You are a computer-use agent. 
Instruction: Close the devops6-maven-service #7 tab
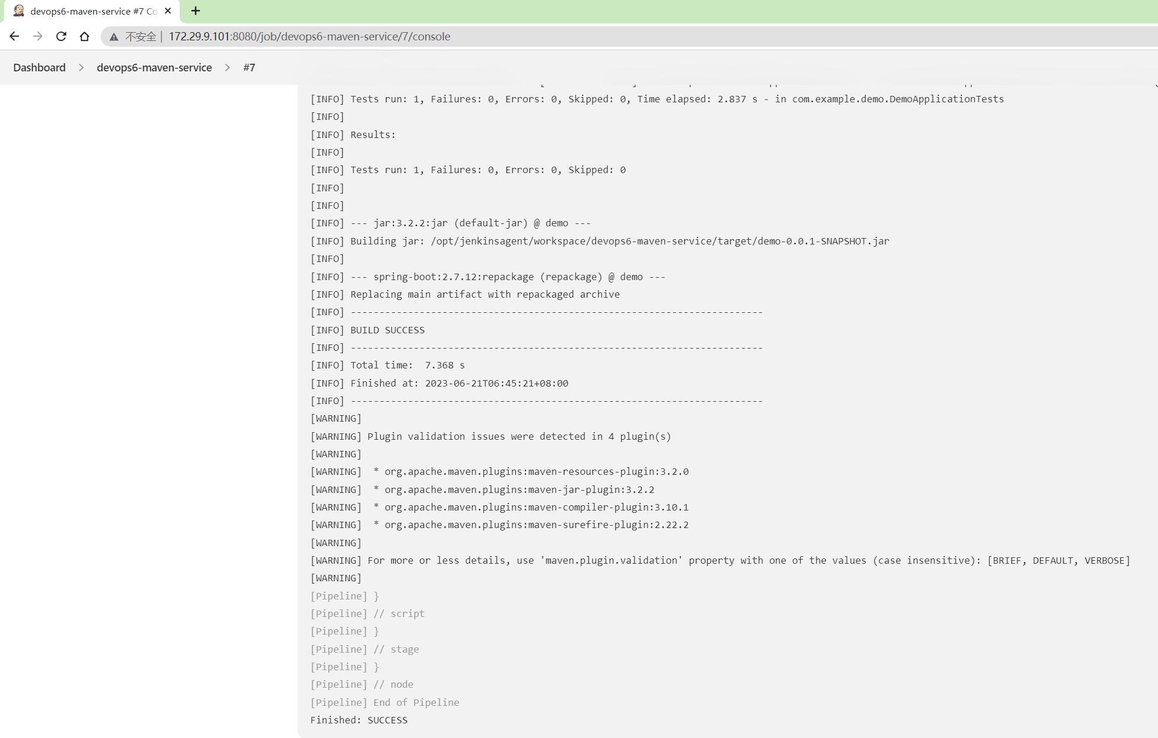(168, 11)
